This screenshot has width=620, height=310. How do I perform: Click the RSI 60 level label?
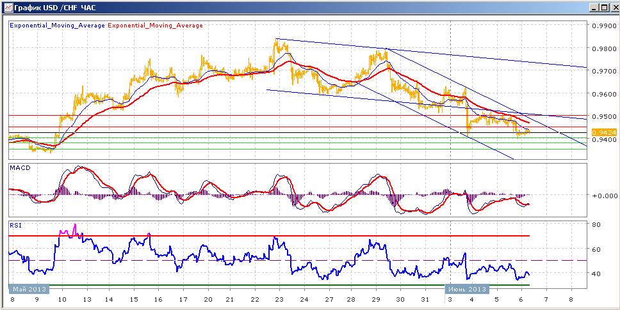click(x=597, y=250)
